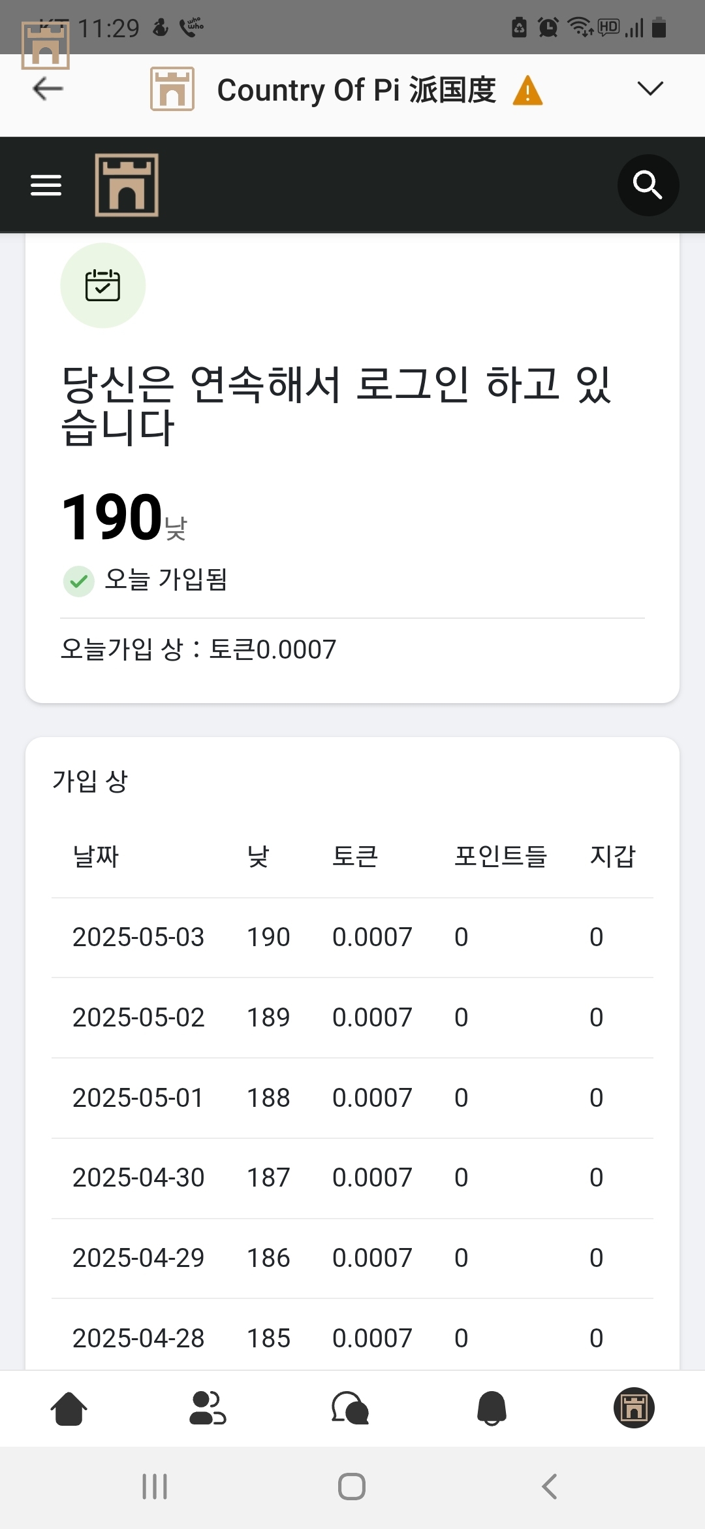Tap Android recent apps button

155,1487
